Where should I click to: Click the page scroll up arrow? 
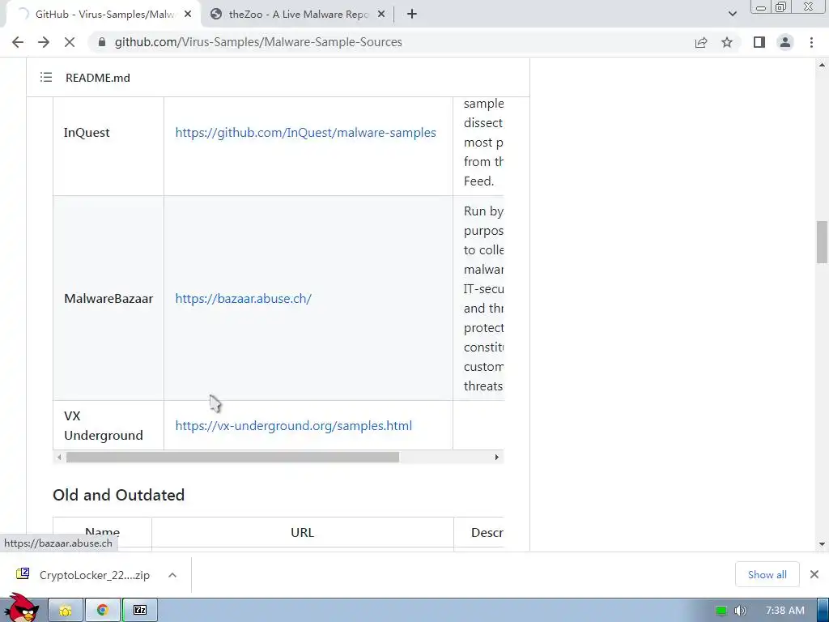click(822, 65)
